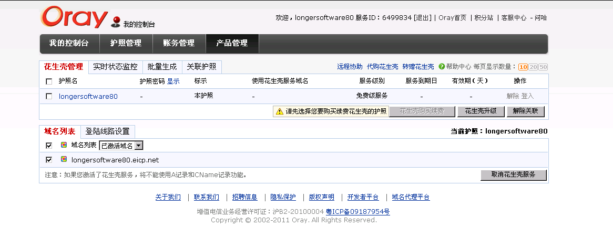Open 产品管理 in the main navigation
Viewport: 613px width, 247px height.
click(x=232, y=44)
